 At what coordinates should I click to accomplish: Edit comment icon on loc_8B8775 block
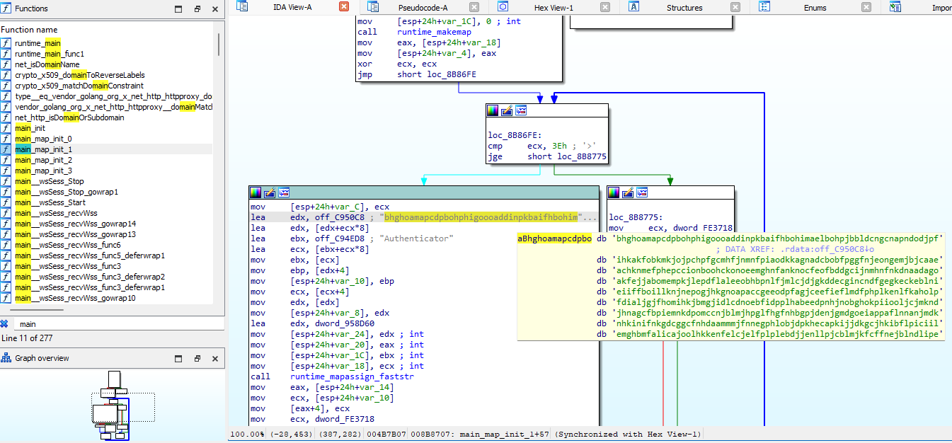pyautogui.click(x=627, y=192)
